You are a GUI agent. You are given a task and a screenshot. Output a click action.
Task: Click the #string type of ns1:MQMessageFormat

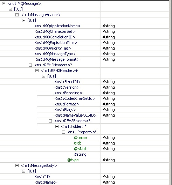pos(109,59)
